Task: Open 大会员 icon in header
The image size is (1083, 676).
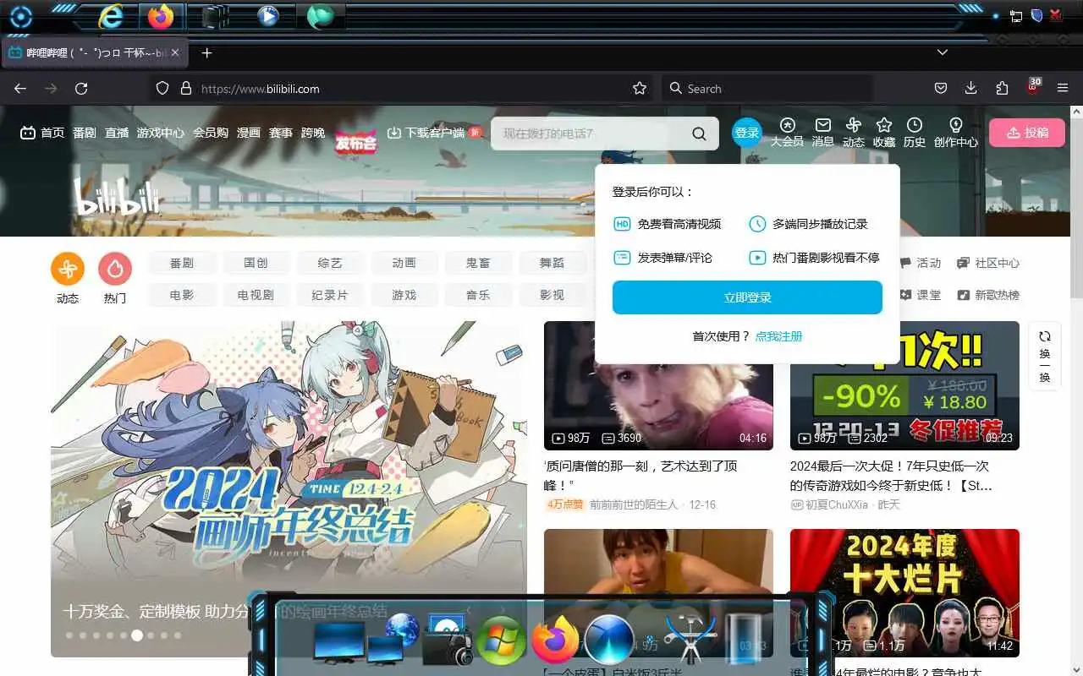Action: point(787,133)
